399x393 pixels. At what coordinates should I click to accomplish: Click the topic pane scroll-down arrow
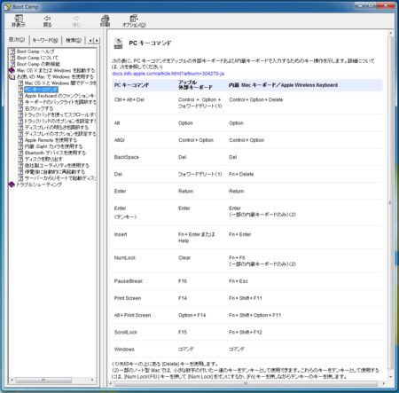[390, 377]
